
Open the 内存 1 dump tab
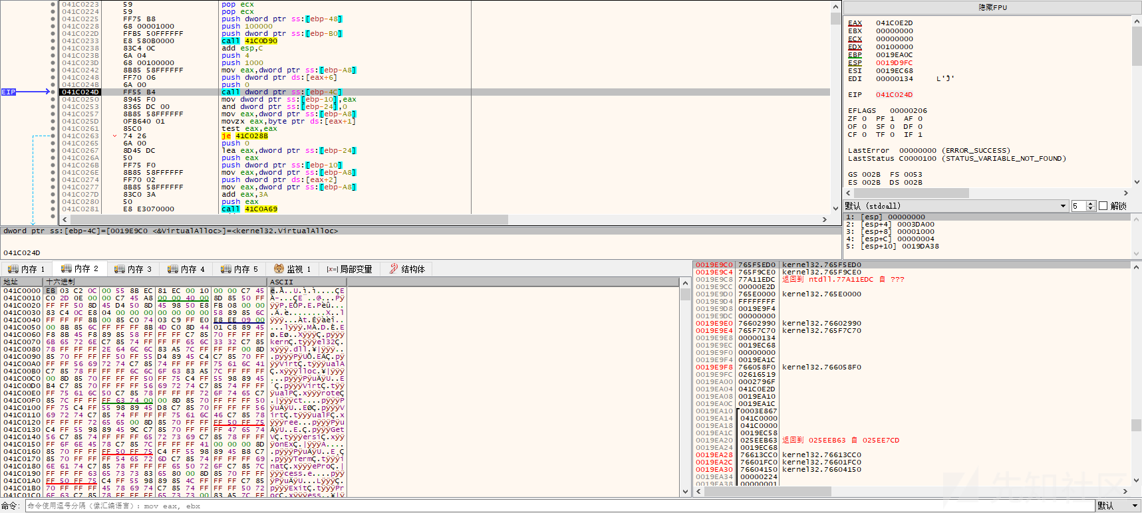27,269
